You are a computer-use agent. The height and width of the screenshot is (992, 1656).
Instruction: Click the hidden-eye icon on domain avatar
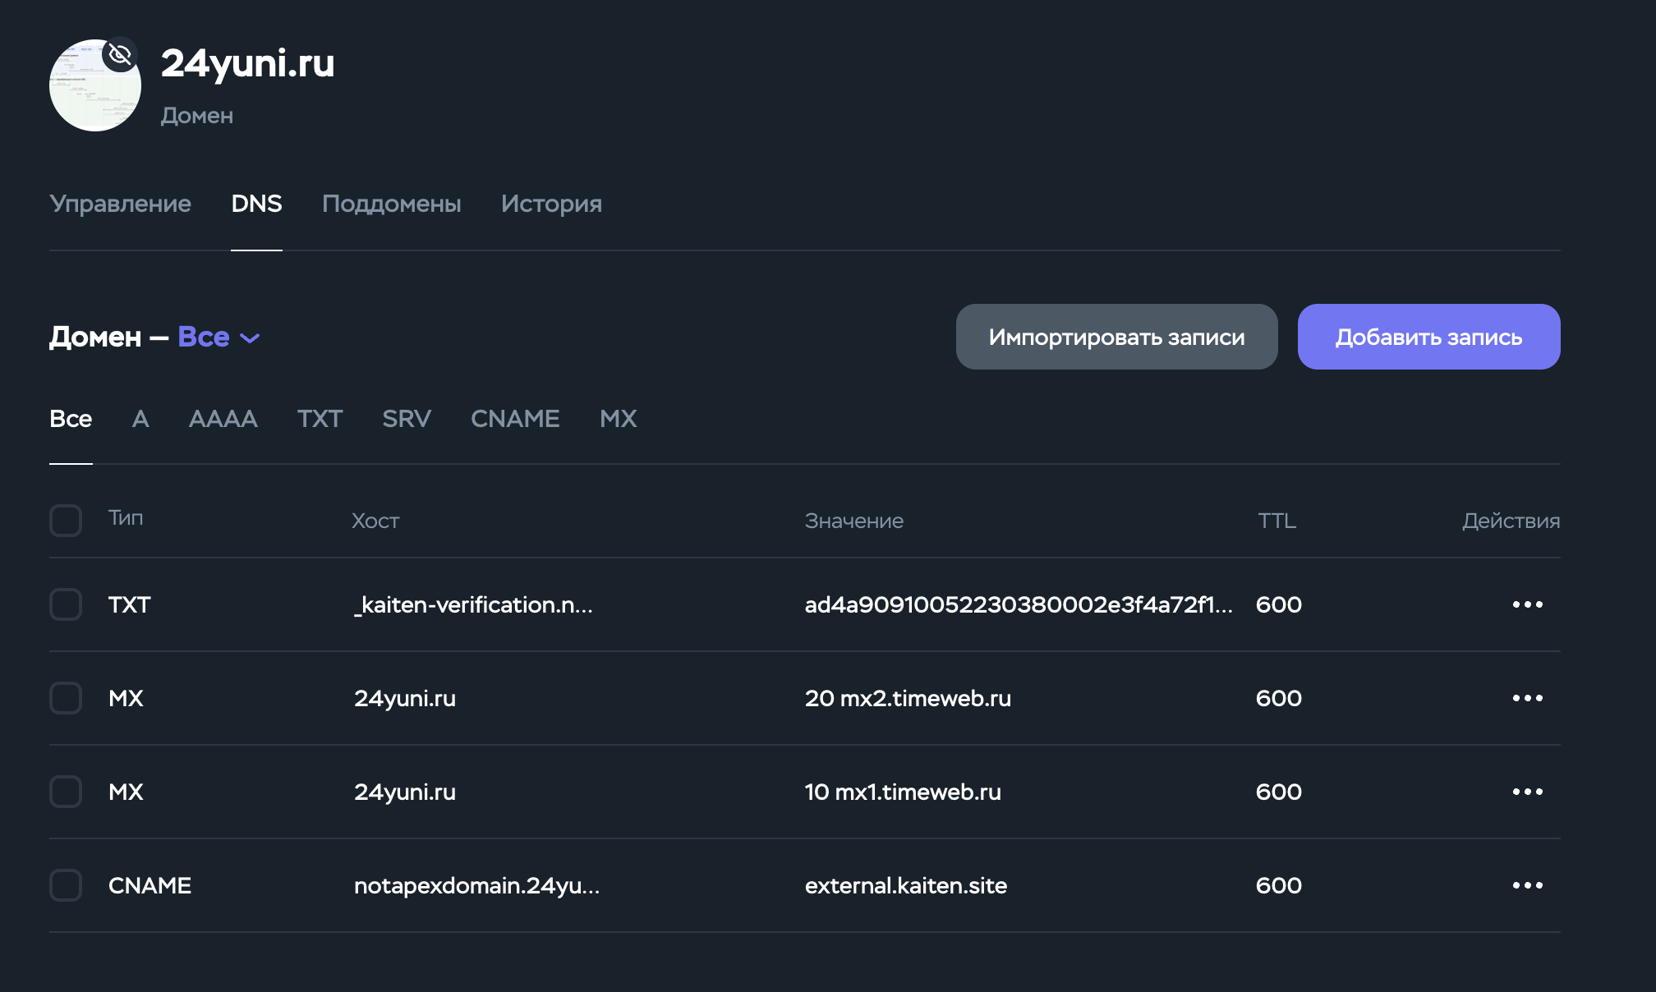(120, 55)
